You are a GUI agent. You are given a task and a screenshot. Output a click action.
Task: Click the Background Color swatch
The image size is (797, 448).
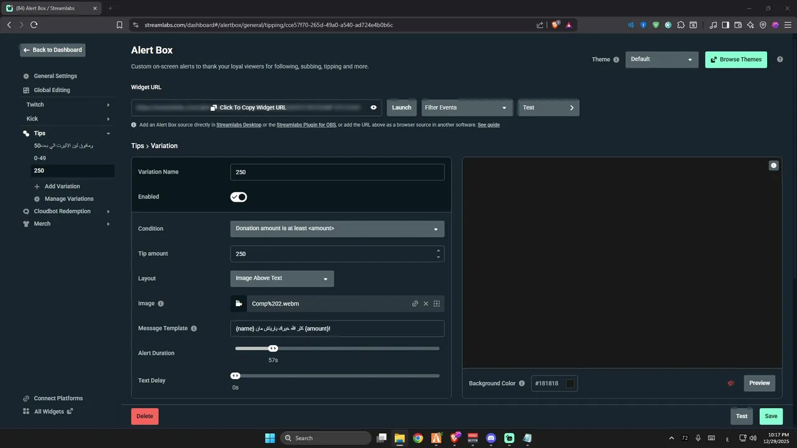point(570,383)
